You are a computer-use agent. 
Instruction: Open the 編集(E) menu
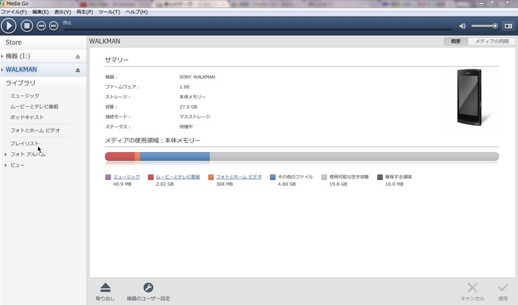pos(40,12)
